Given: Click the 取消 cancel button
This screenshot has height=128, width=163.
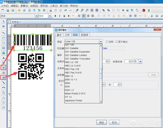Looking at the screenshot, I should pyautogui.click(x=114, y=122).
